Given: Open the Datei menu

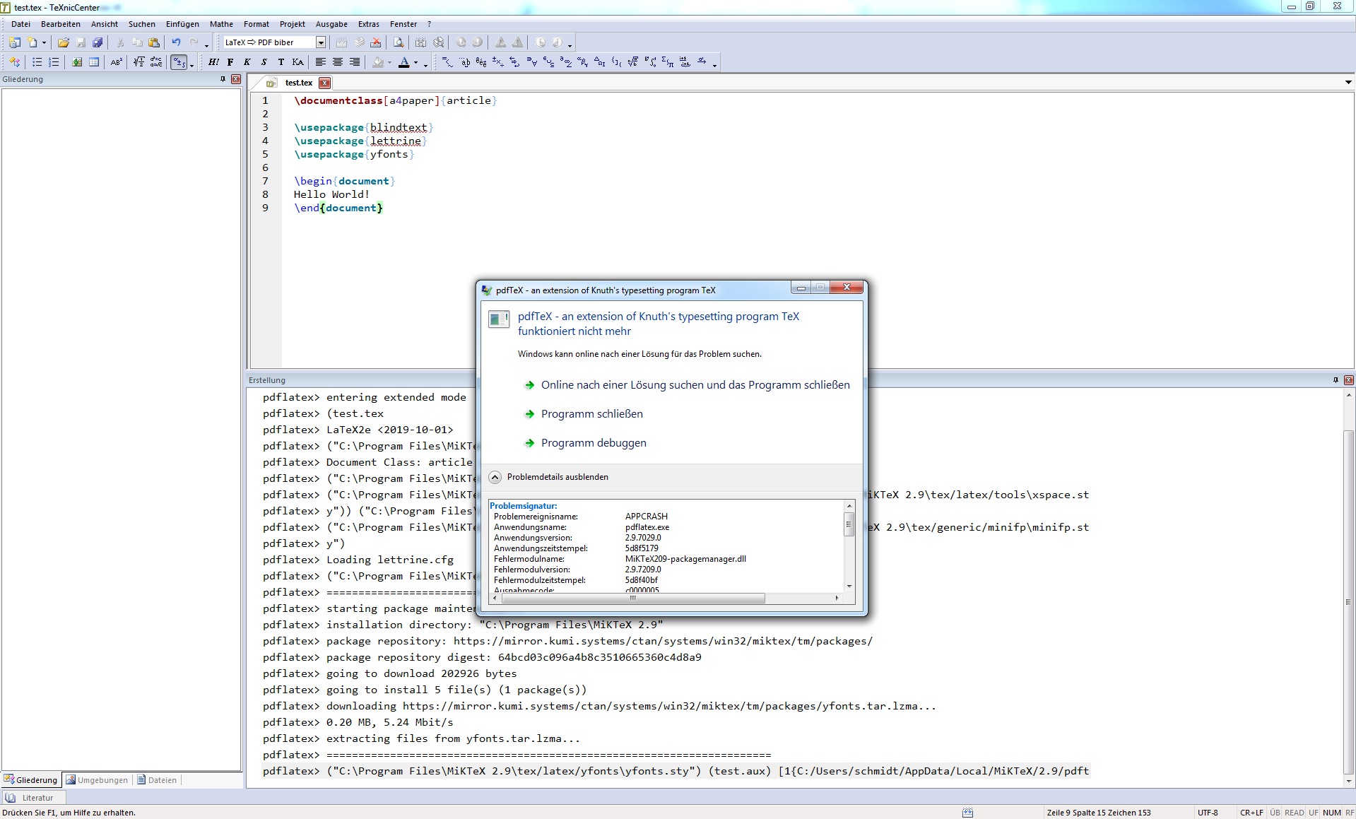Looking at the screenshot, I should (x=20, y=24).
